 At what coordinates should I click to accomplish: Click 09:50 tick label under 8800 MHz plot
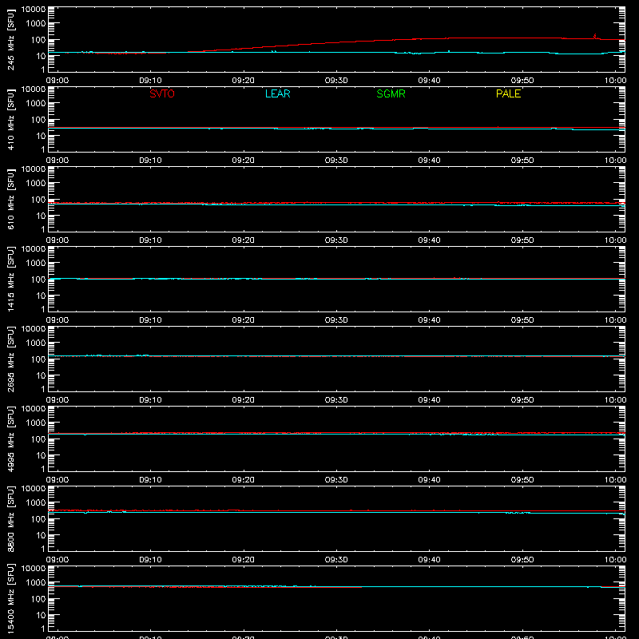click(x=522, y=560)
